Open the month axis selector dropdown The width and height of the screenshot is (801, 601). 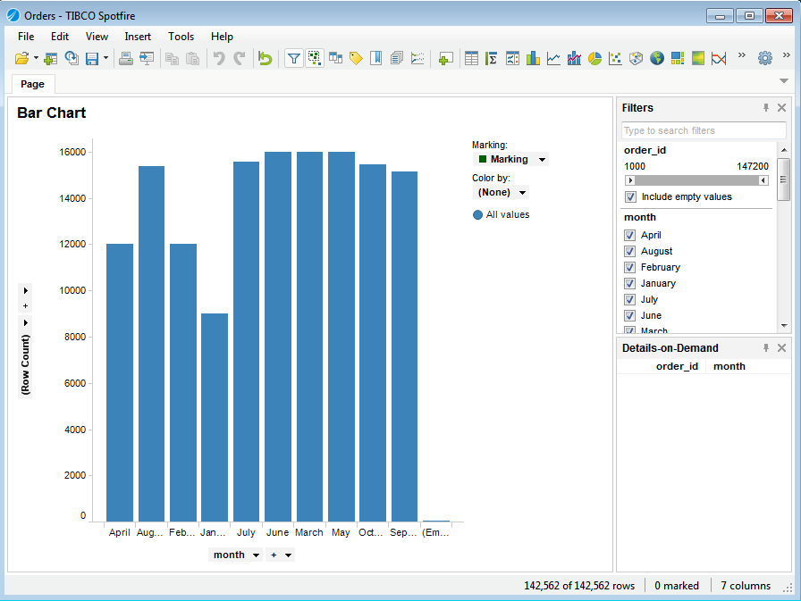pyautogui.click(x=257, y=555)
